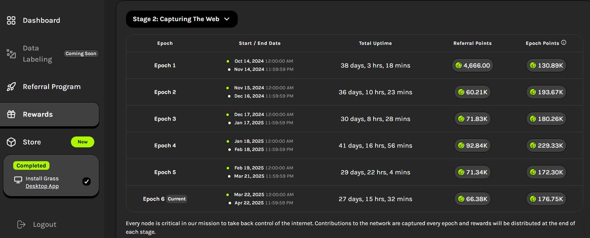Screen dimensions: 590x238
Task: Click the leaf icon in 193.67K badge
Action: pyautogui.click(x=533, y=92)
